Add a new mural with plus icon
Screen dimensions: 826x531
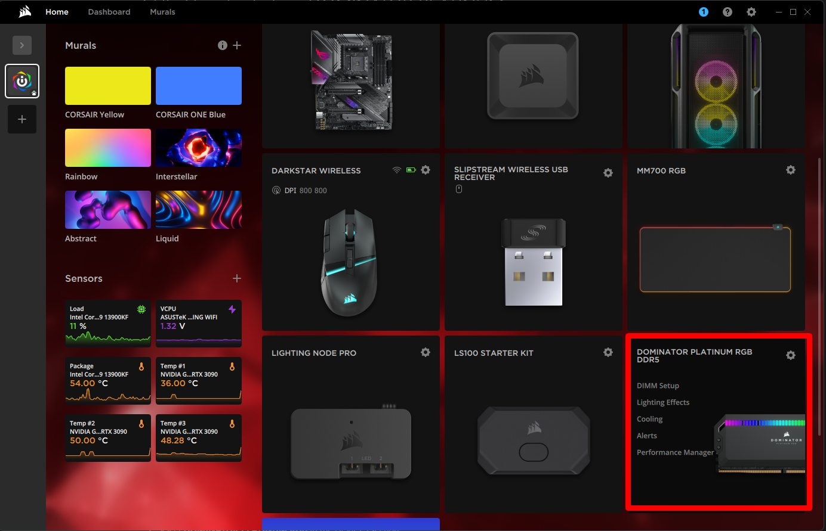pos(237,45)
